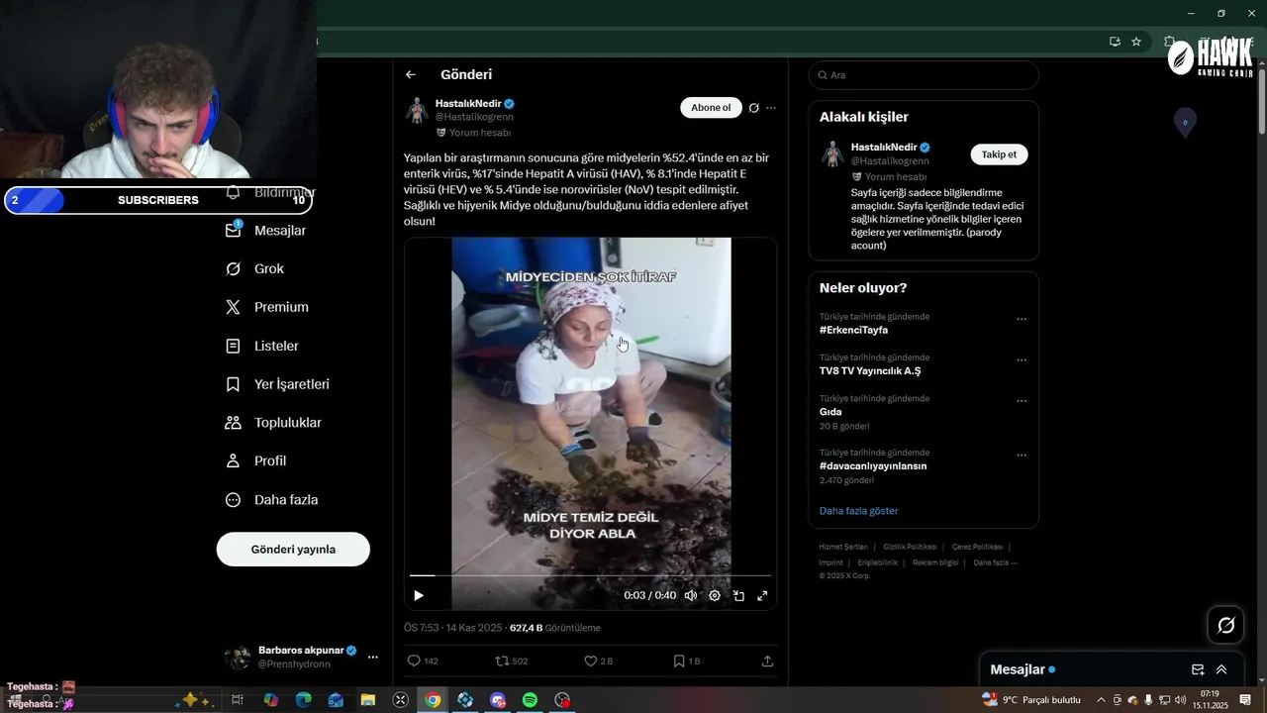Expand the Daha fazla menu
Image resolution: width=1267 pixels, height=713 pixels.
[x=271, y=500]
